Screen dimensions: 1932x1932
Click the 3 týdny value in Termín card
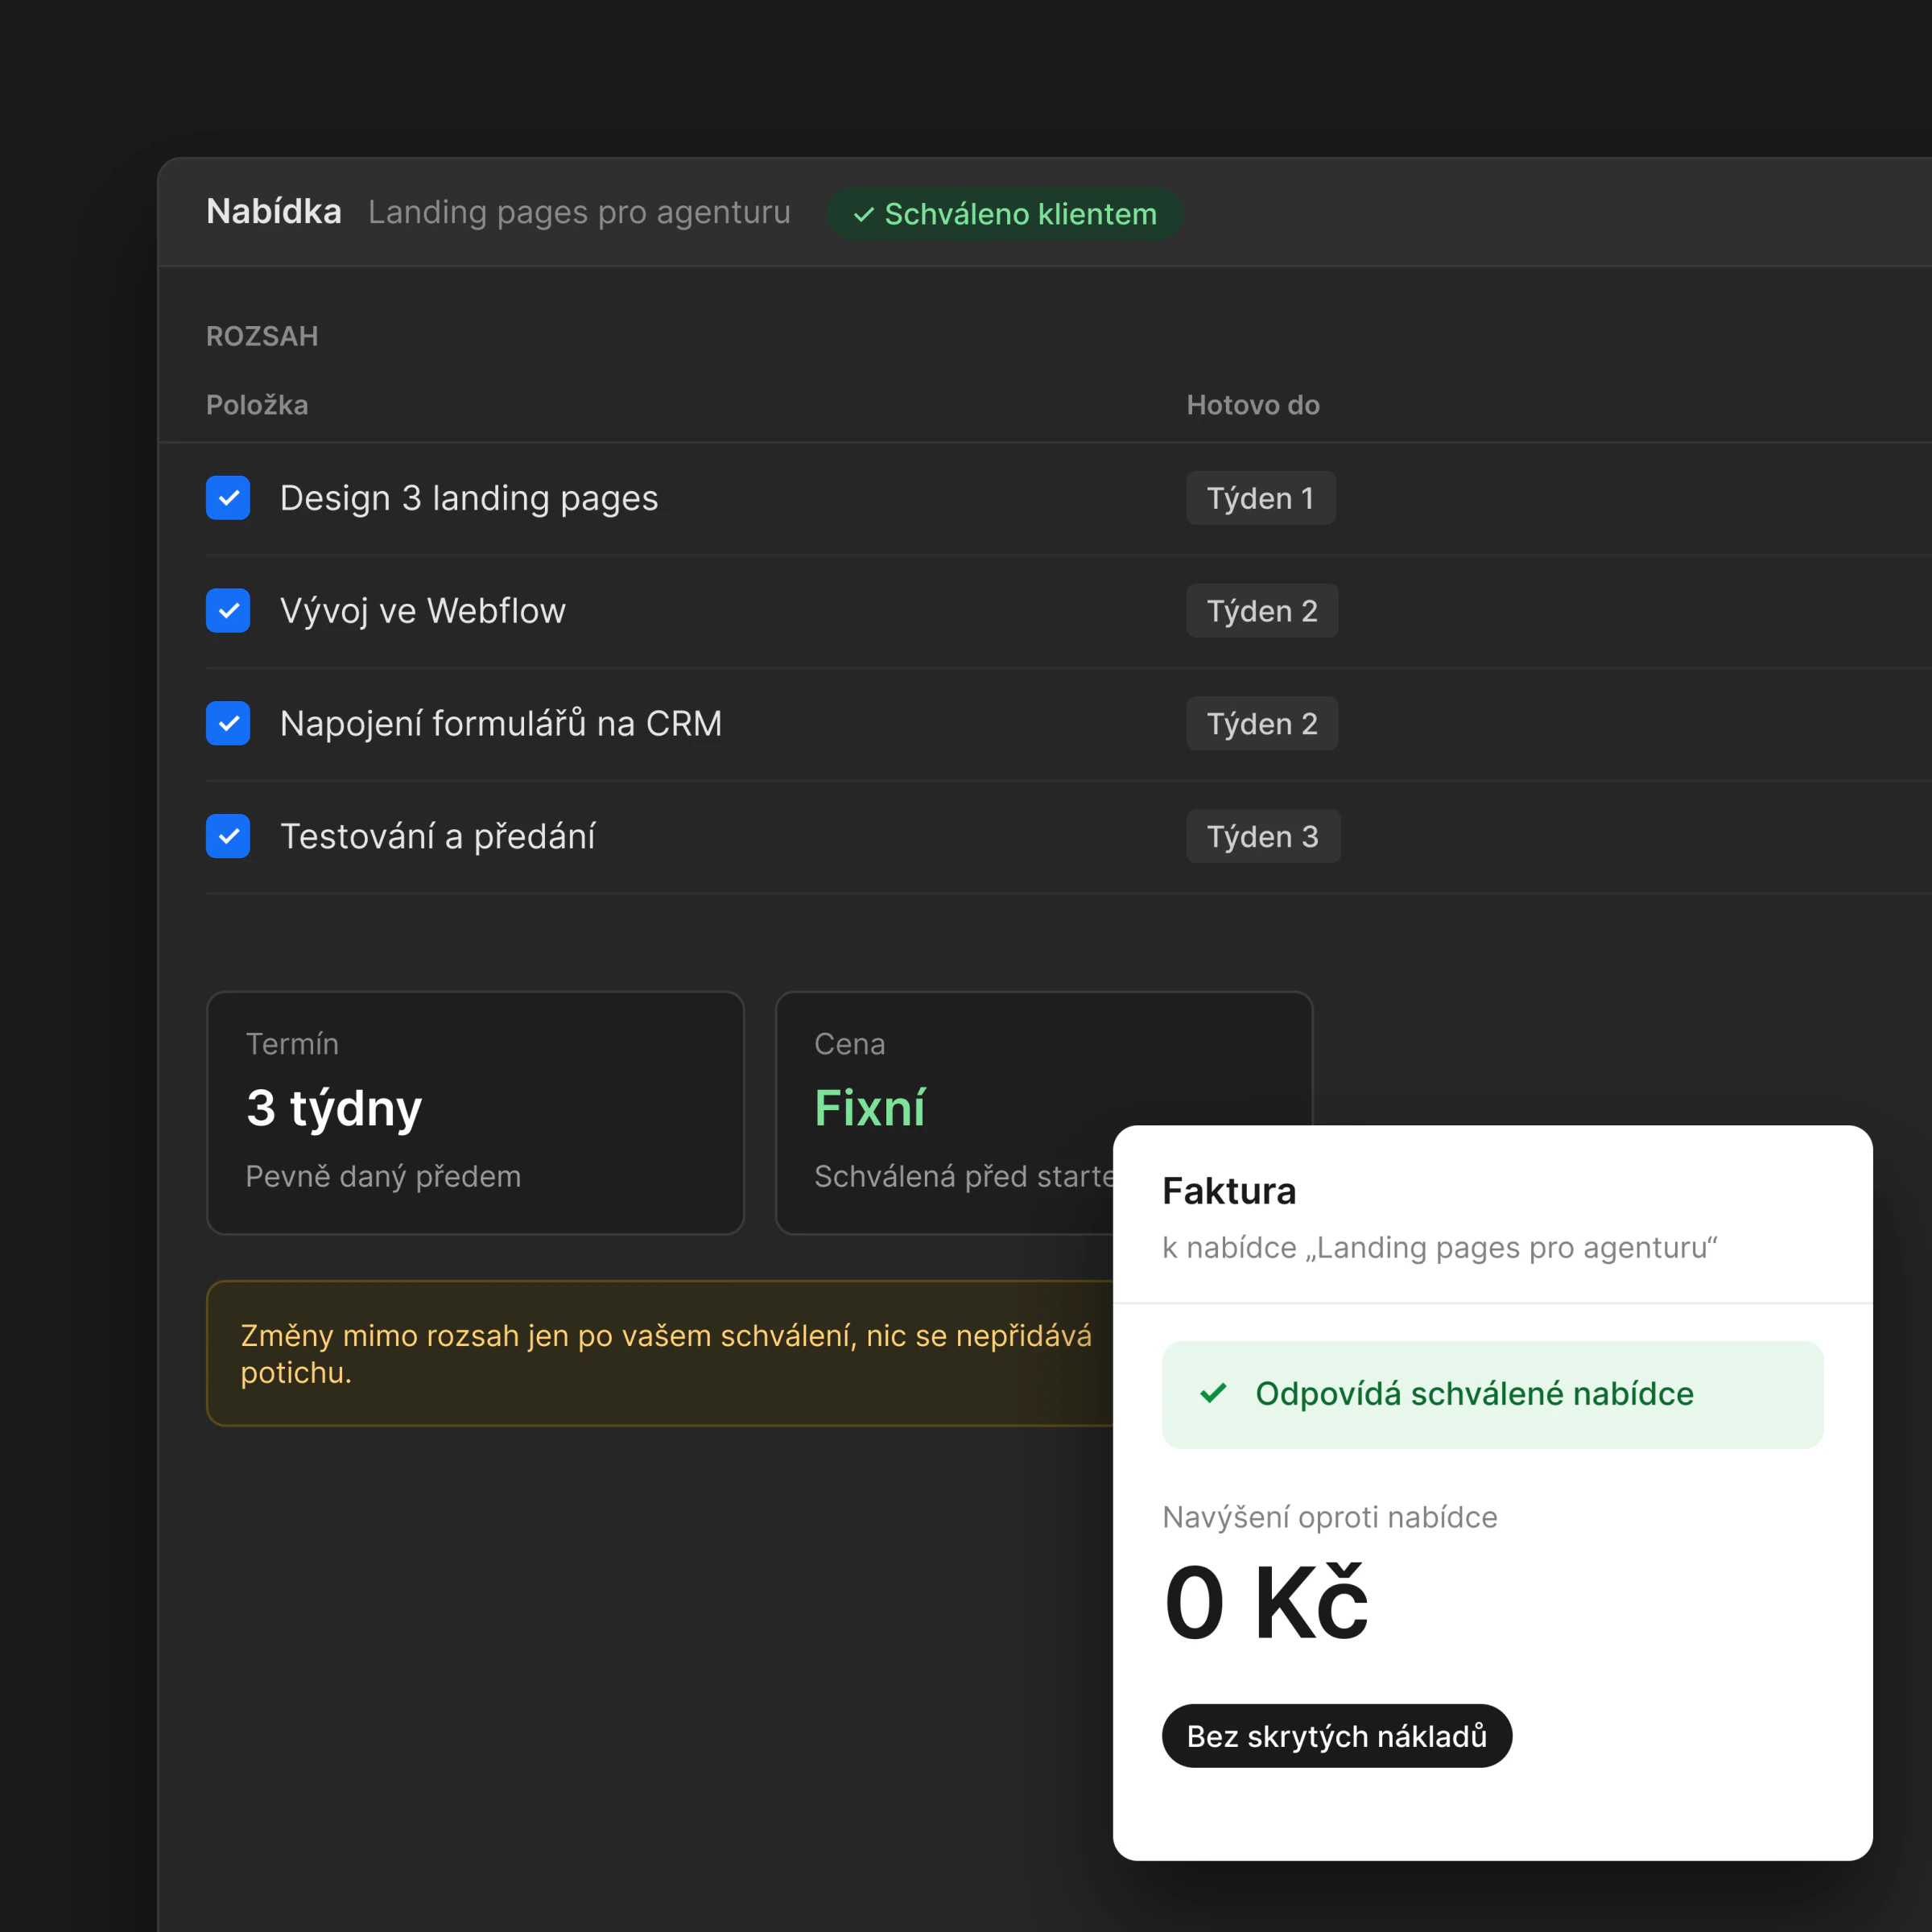pyautogui.click(x=334, y=1109)
